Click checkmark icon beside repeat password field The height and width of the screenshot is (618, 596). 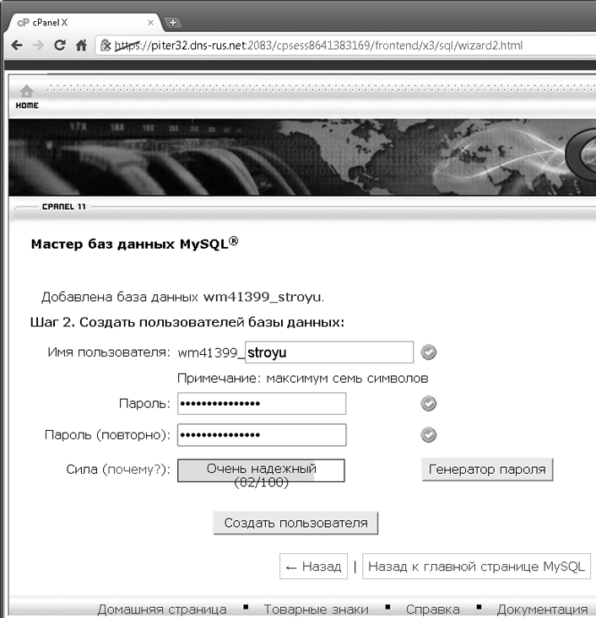(428, 435)
